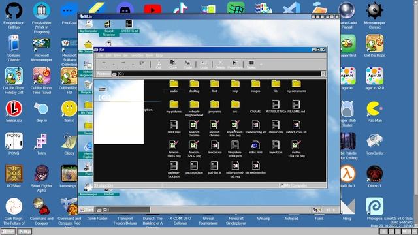
Task: Open the images folder
Action: click(255, 86)
